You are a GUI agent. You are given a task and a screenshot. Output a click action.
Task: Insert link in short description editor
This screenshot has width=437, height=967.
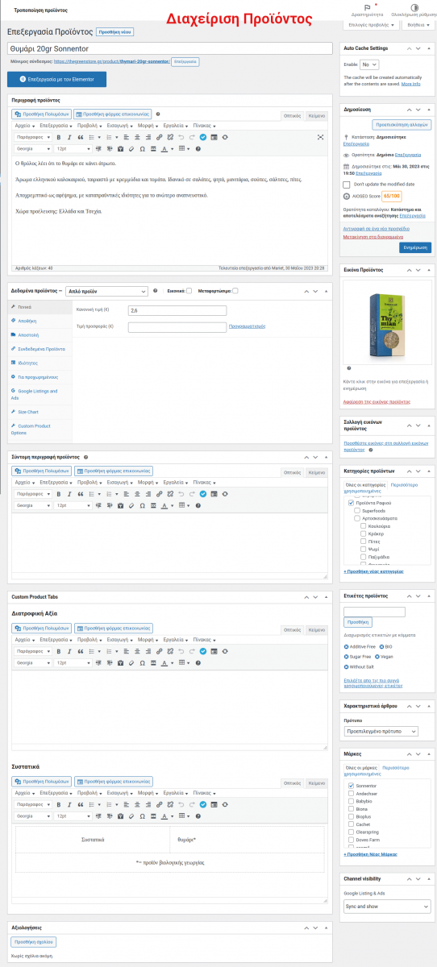[x=160, y=493]
